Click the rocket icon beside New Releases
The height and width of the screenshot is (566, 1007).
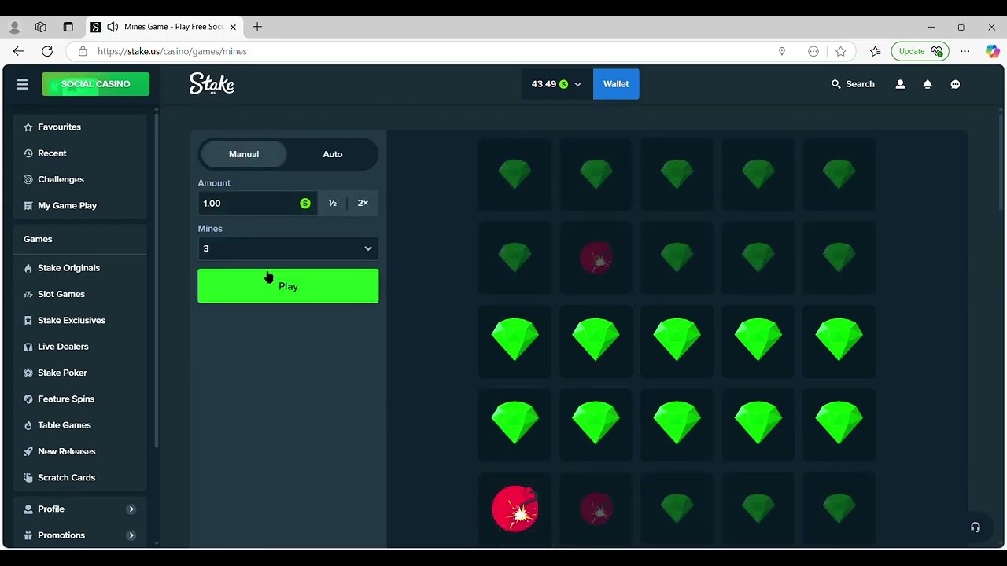coord(28,451)
